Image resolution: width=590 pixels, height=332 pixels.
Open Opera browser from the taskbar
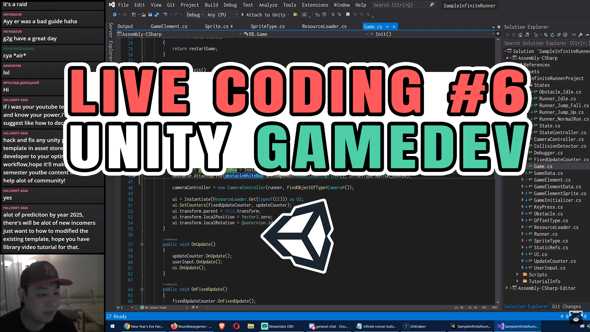pos(236,326)
